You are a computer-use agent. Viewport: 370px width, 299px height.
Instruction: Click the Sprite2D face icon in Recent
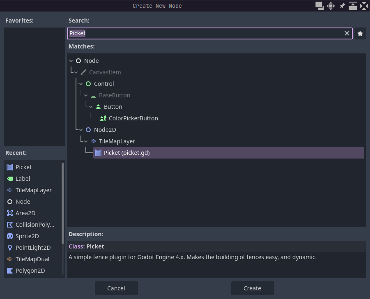(10, 236)
